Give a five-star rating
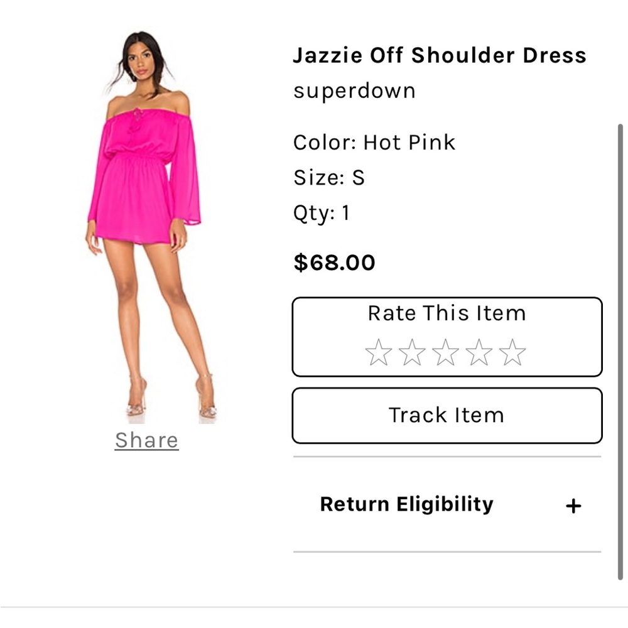The height and width of the screenshot is (628, 628). [514, 351]
